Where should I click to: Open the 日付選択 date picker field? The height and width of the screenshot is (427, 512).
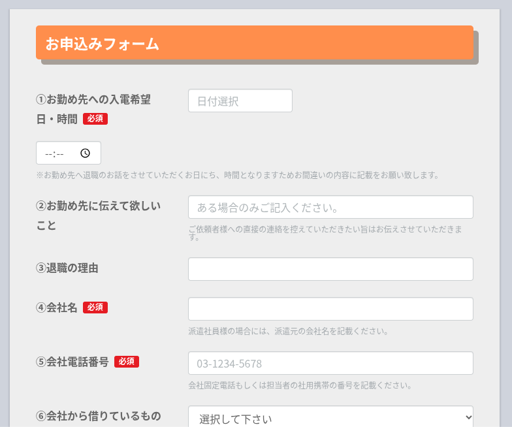(x=240, y=101)
